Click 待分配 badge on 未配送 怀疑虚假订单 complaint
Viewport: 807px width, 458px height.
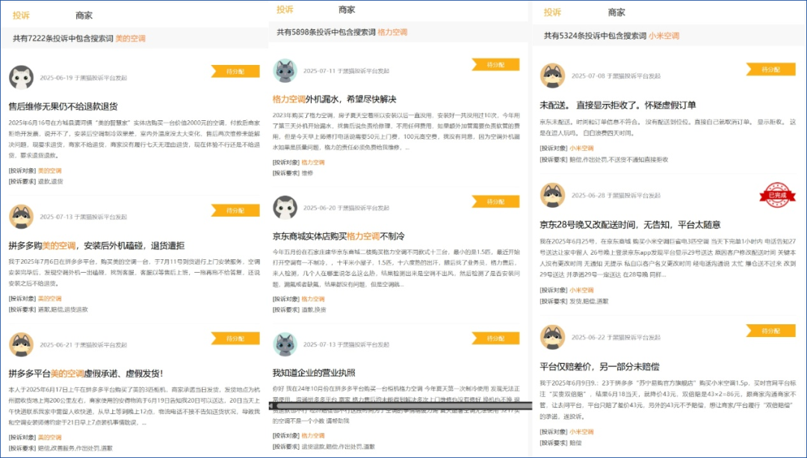coord(770,69)
